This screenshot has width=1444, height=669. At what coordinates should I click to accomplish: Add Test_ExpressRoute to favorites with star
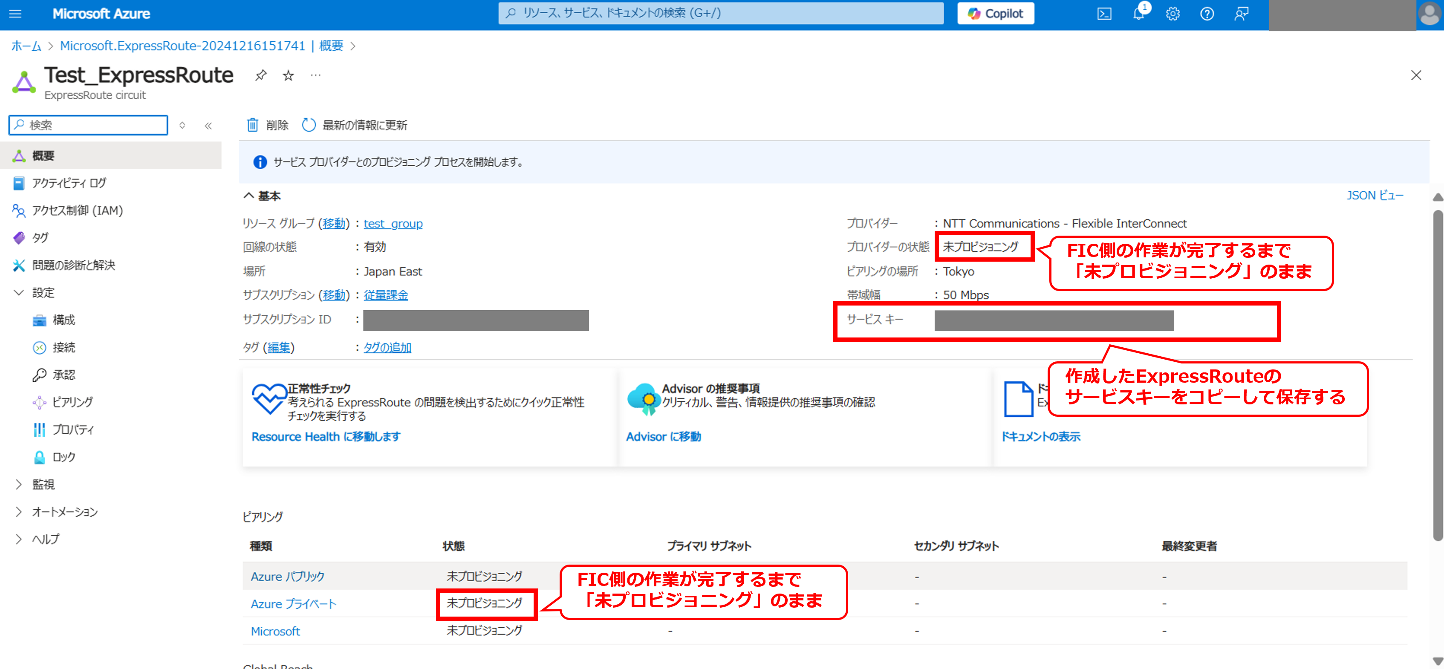tap(288, 75)
